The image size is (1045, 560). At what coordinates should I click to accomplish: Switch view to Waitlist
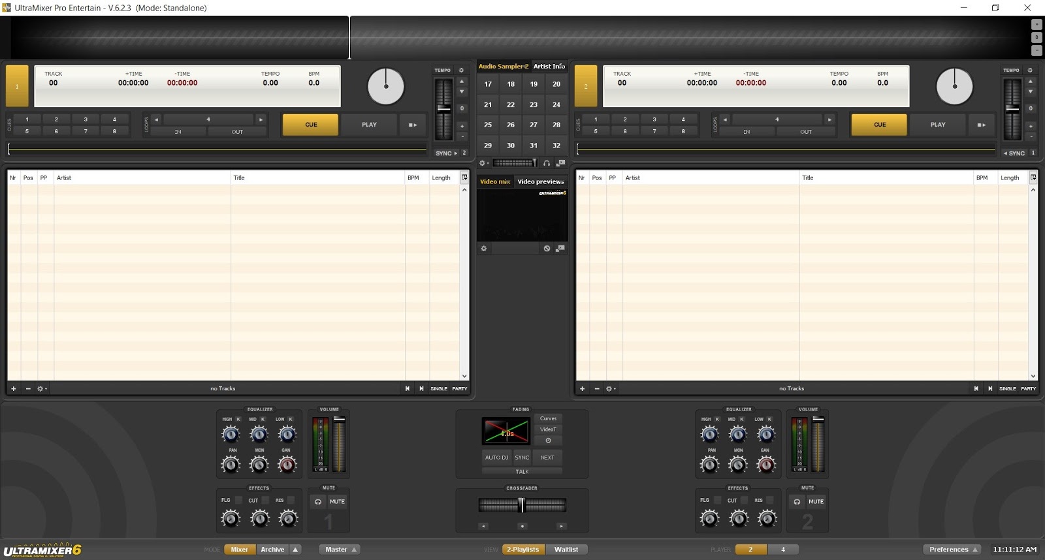pos(566,550)
